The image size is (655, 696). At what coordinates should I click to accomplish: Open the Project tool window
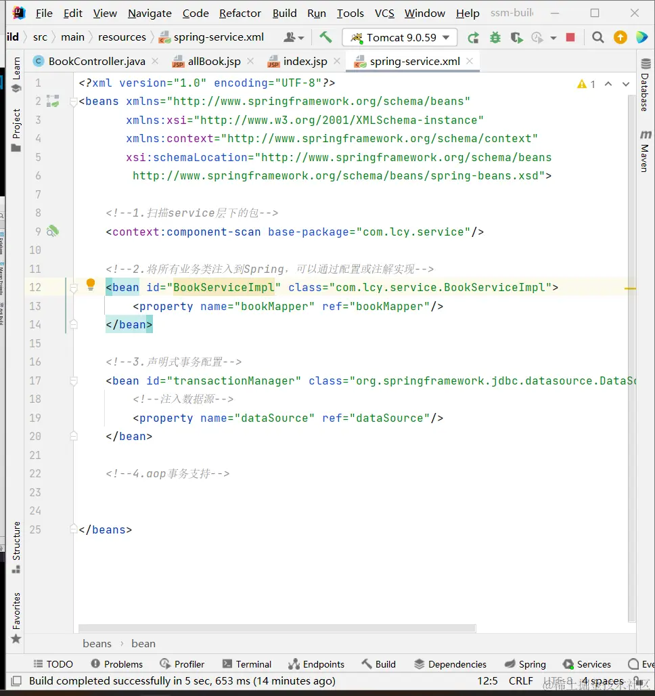coord(16,130)
